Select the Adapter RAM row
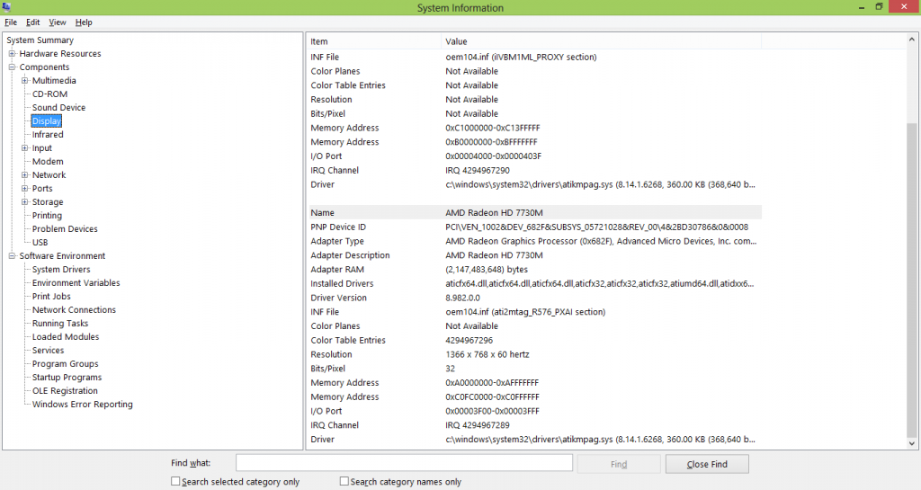 (534, 269)
